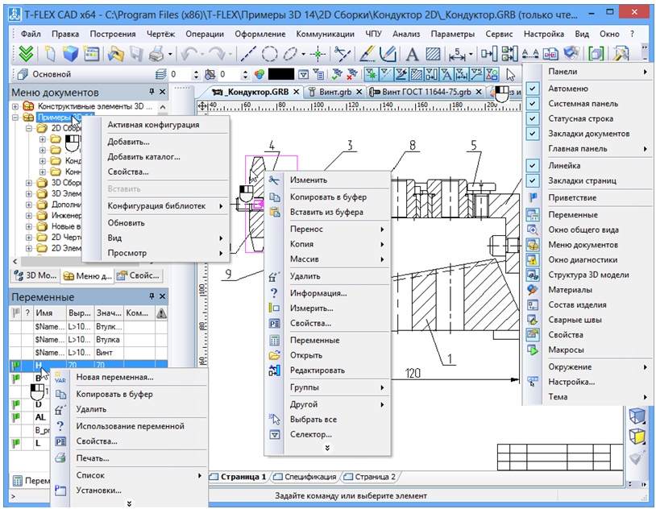Create a new 3D model with cube icon
The width and height of the screenshot is (656, 509).
point(71,53)
